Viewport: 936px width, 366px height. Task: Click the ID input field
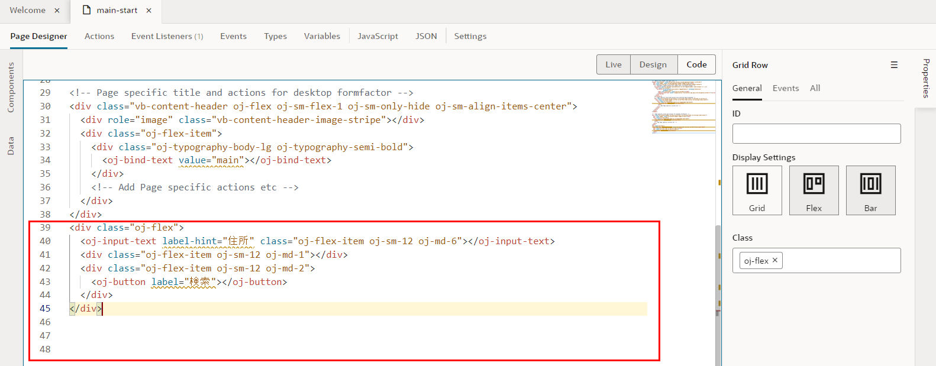[x=816, y=134]
